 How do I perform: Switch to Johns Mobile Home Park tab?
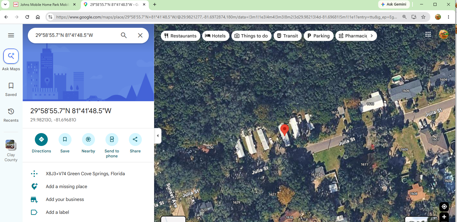(44, 4)
